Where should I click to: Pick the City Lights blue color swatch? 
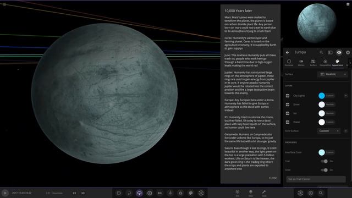[x=322, y=96]
